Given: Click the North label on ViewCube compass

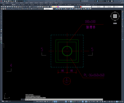Looking at the screenshot, I should [x=115, y=12].
